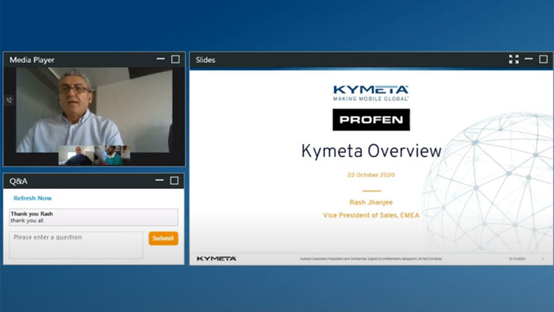The width and height of the screenshot is (554, 312).
Task: Click phone icon in Media Player
Action: (x=9, y=101)
